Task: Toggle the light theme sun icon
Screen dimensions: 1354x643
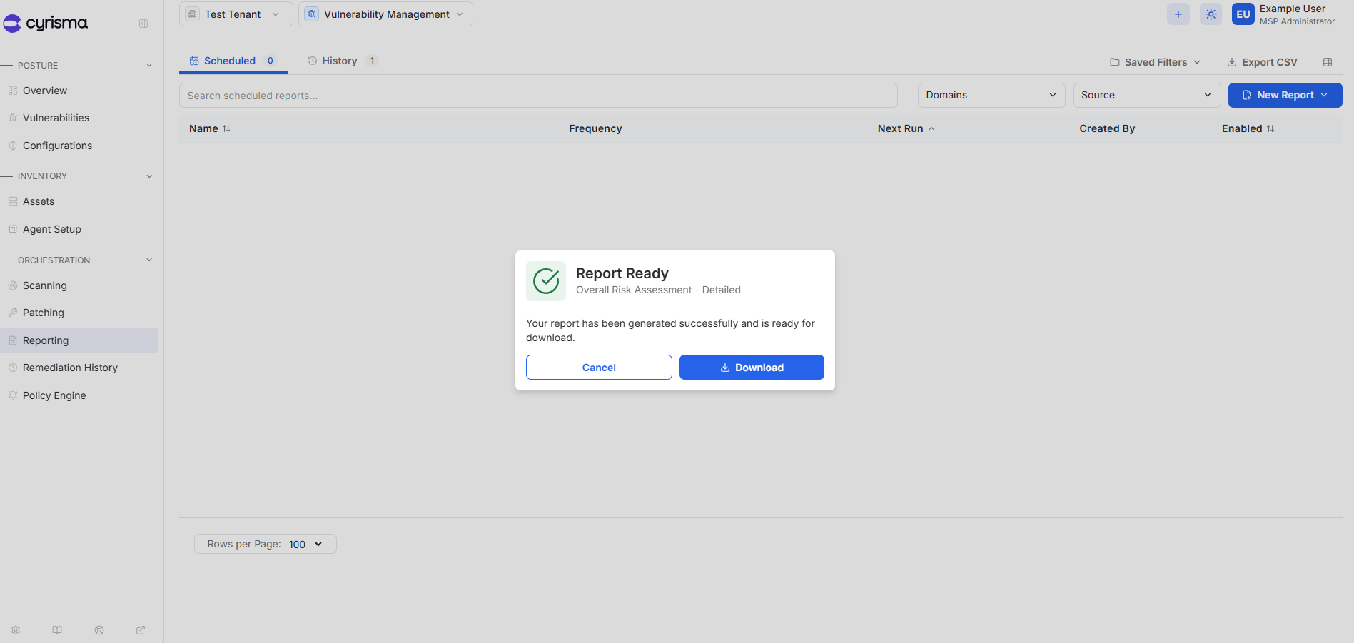Action: point(1211,14)
